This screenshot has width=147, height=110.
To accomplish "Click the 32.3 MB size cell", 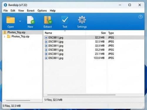I will [100, 37].
